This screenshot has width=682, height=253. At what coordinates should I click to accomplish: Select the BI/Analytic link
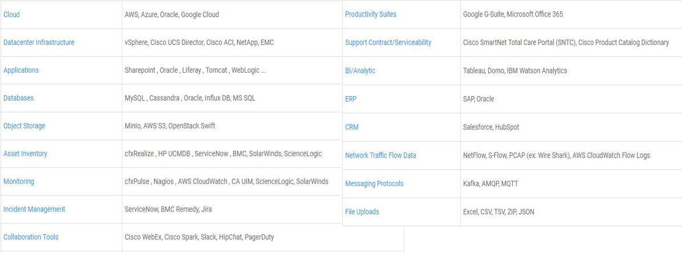360,71
